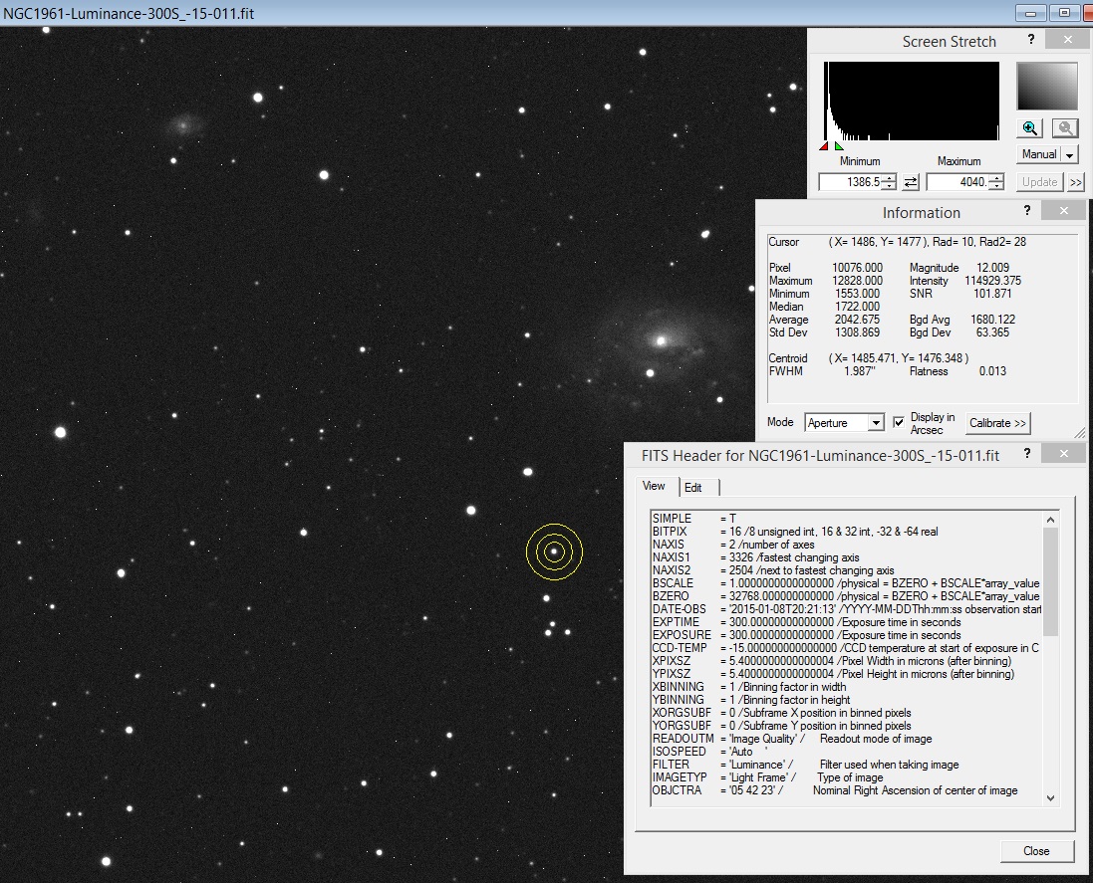Swap Minimum and Maximum values with arrows icon
Viewport: 1093px width, 883px height.
tap(911, 181)
